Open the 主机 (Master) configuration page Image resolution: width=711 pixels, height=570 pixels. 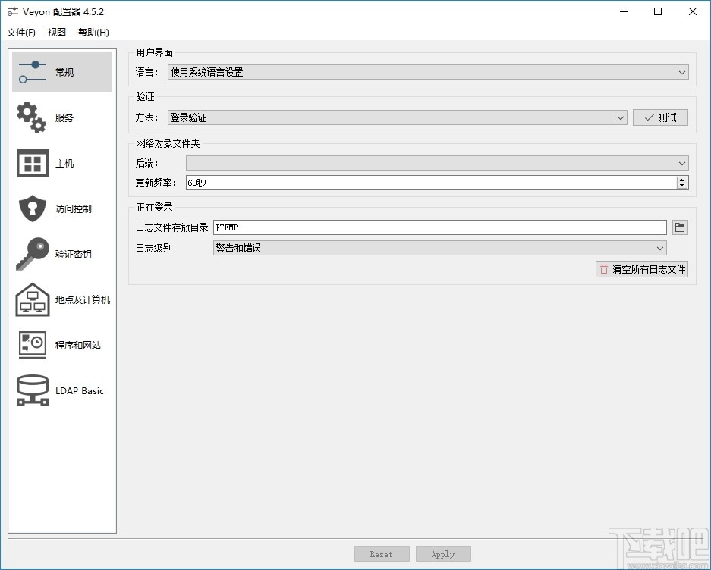(61, 162)
